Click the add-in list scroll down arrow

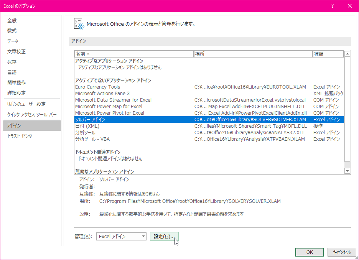(347, 171)
